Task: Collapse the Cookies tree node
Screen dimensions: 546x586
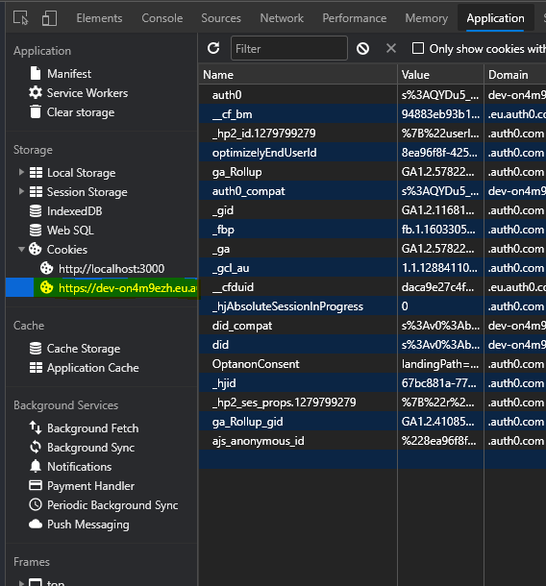Action: tap(21, 249)
